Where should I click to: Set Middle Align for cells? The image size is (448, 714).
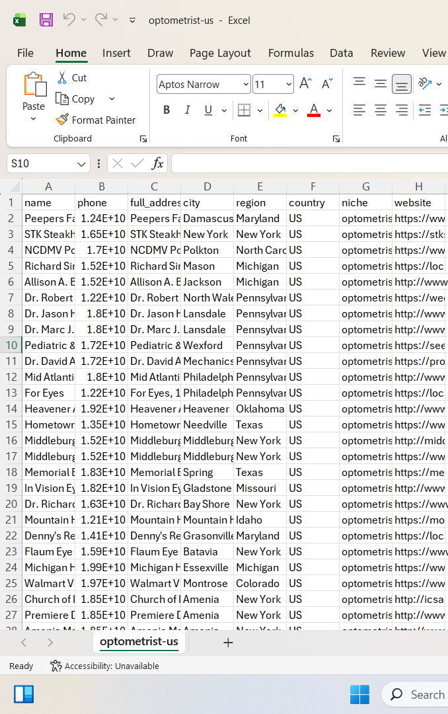point(380,83)
